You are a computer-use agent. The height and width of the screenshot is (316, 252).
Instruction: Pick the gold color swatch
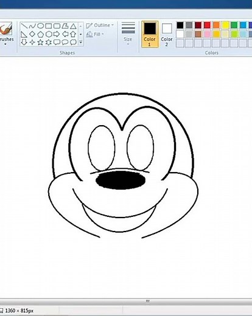coord(216,34)
